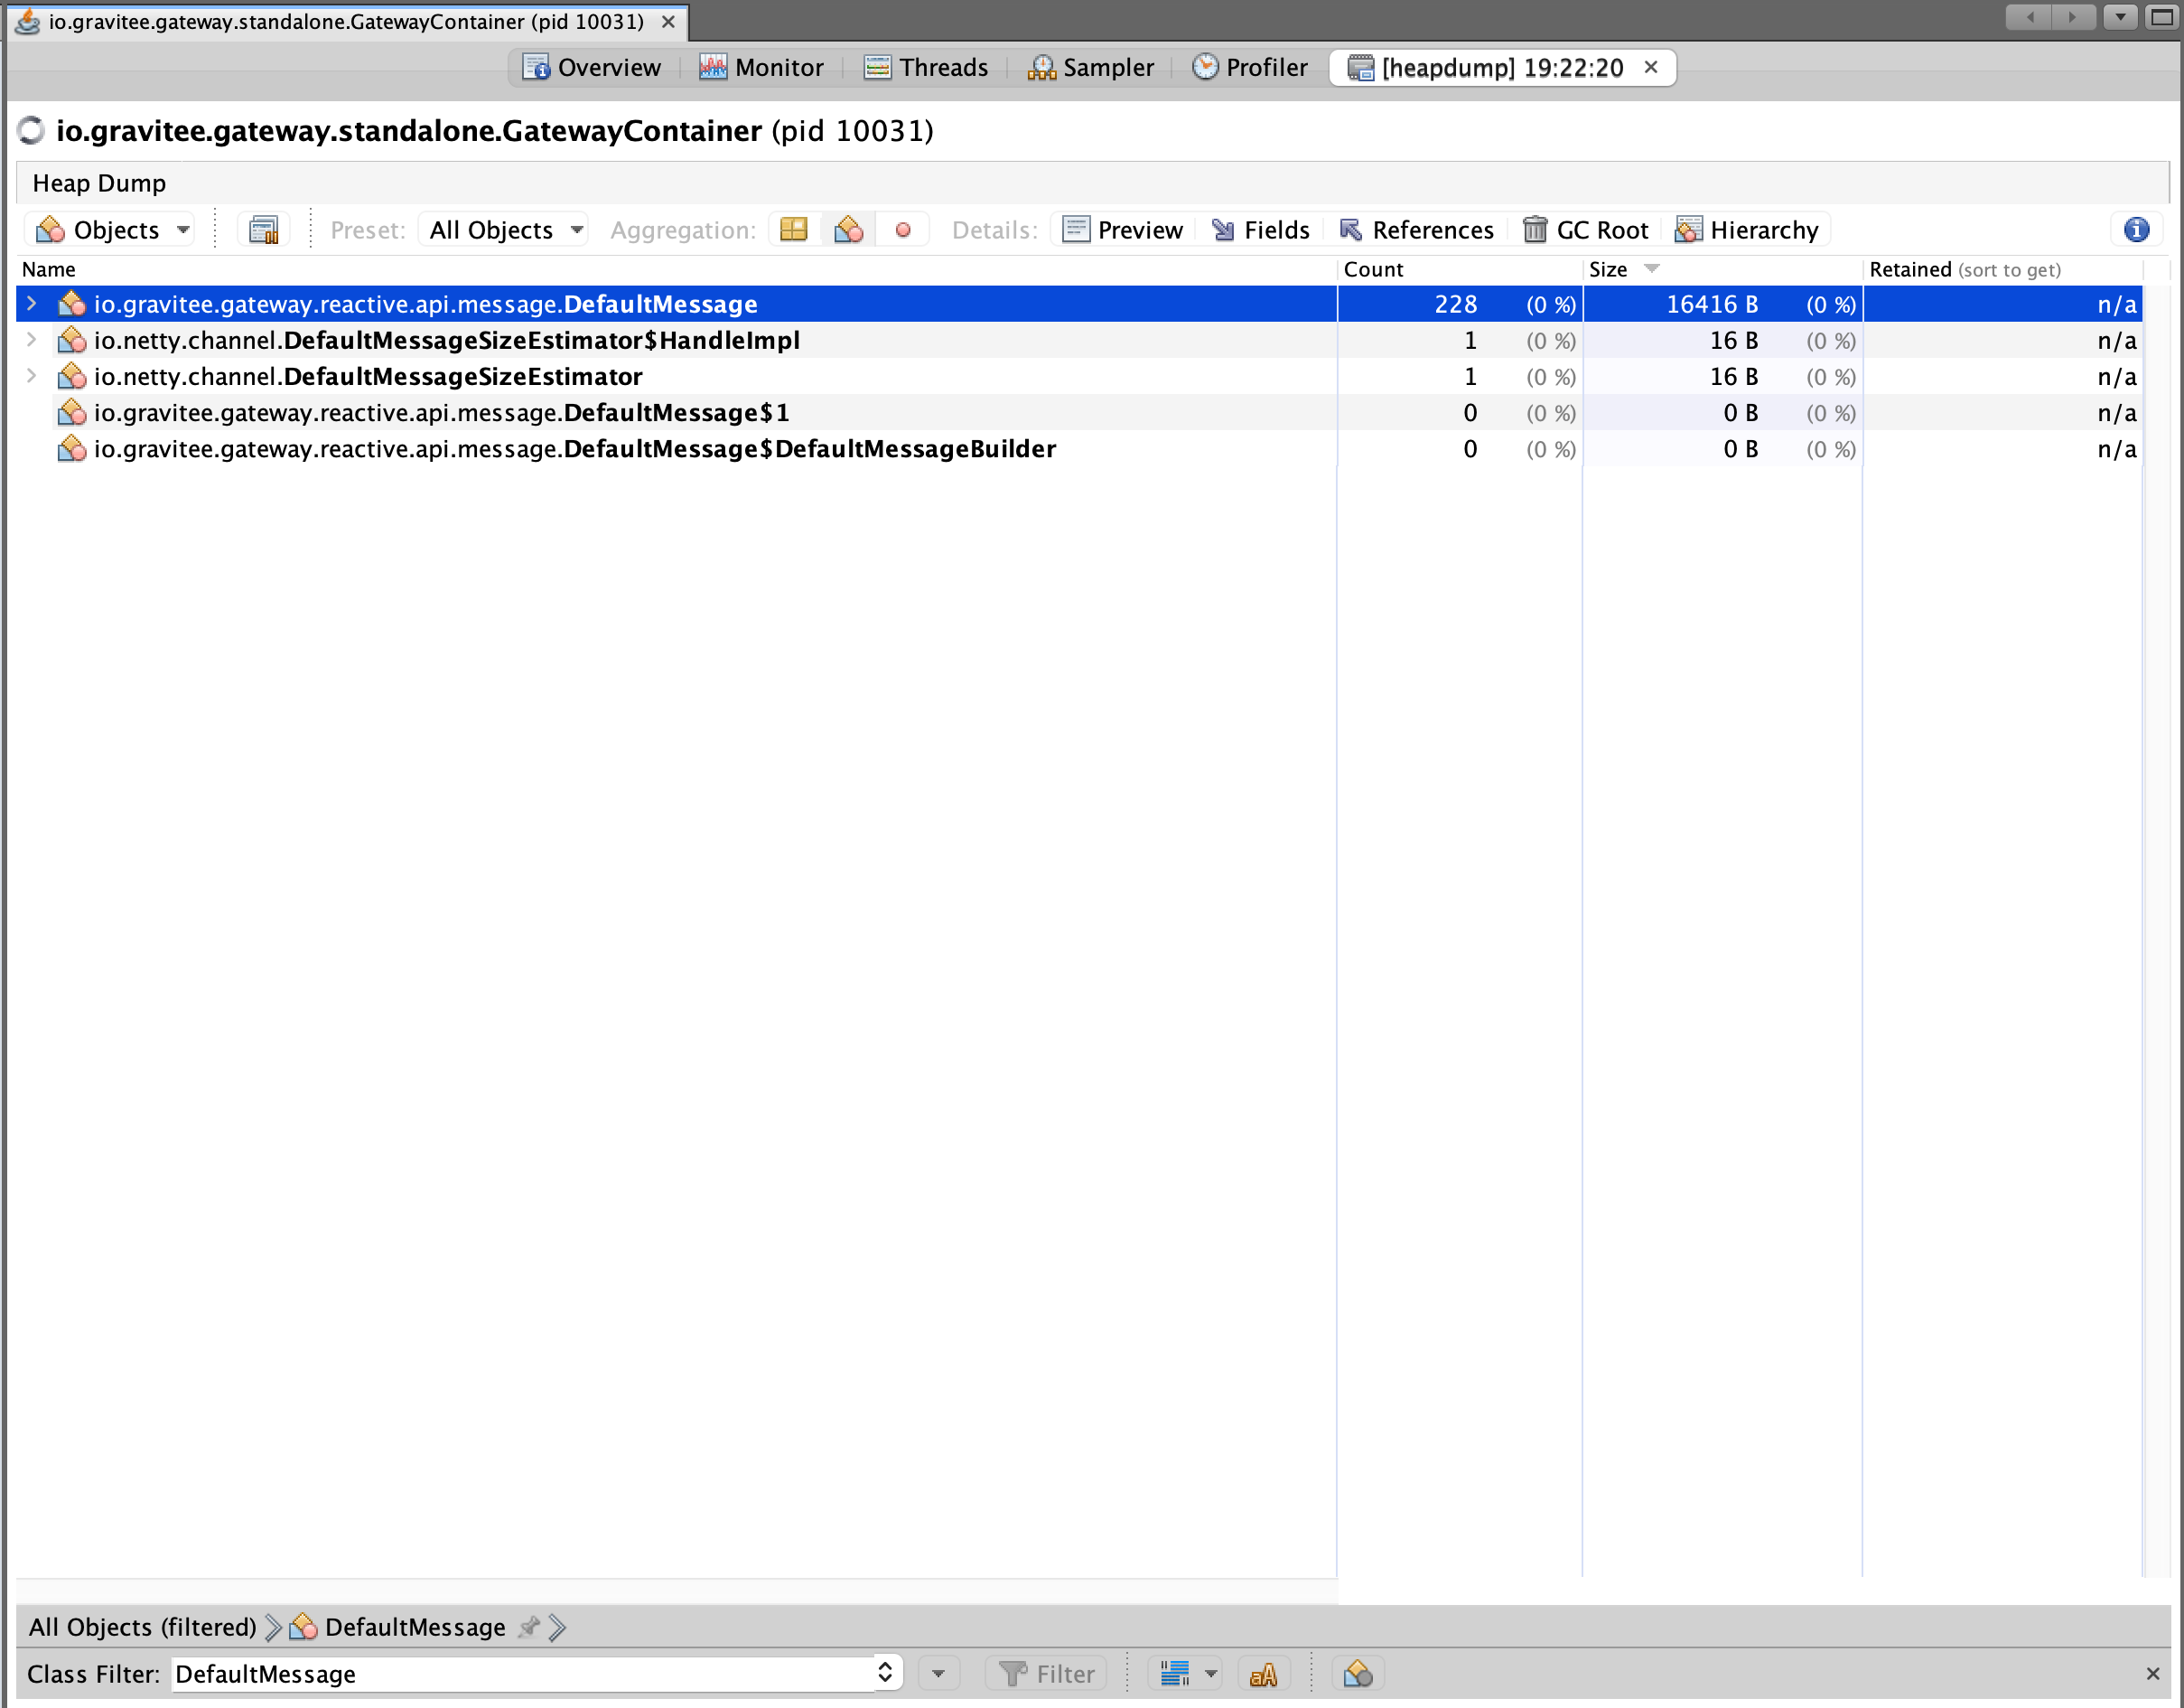Sort by the Count column header

click(x=1373, y=269)
